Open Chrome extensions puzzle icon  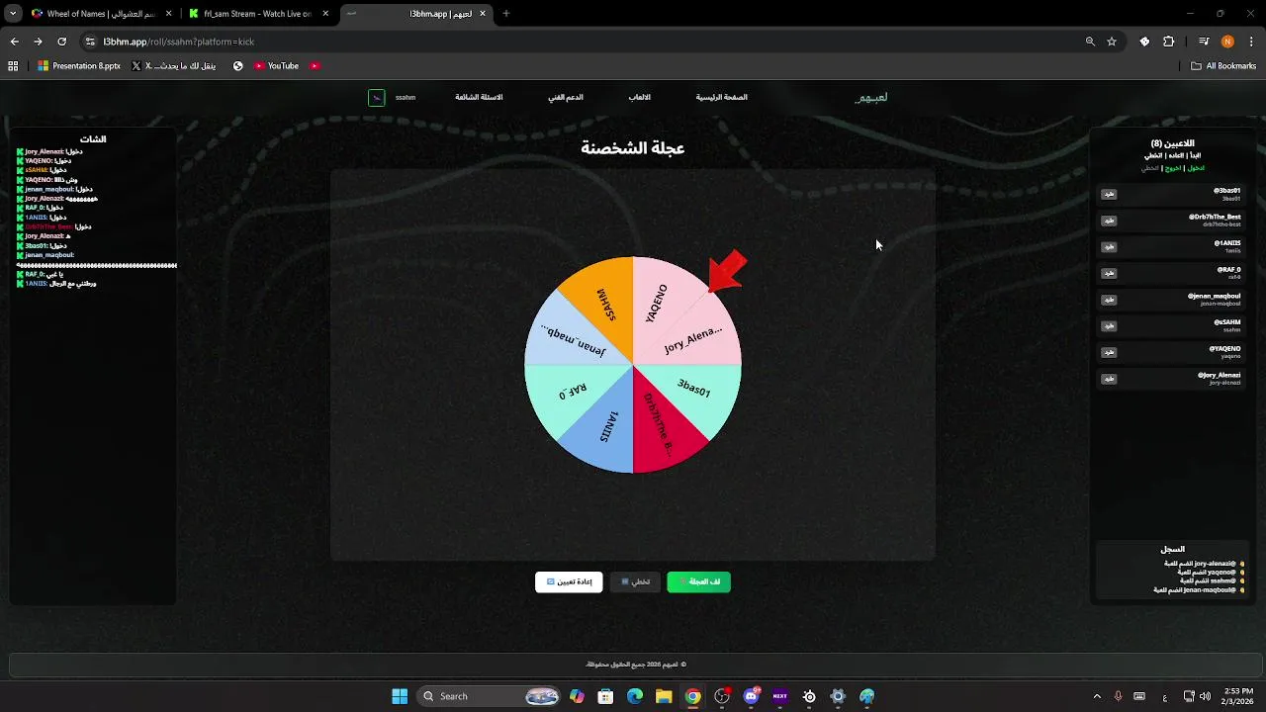point(1169,42)
